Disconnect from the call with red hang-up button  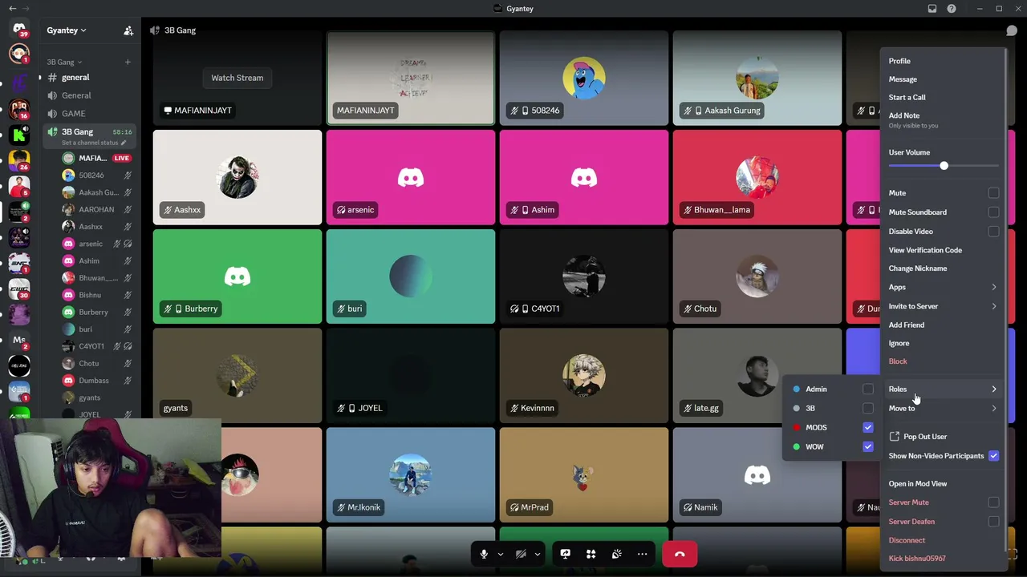680,554
